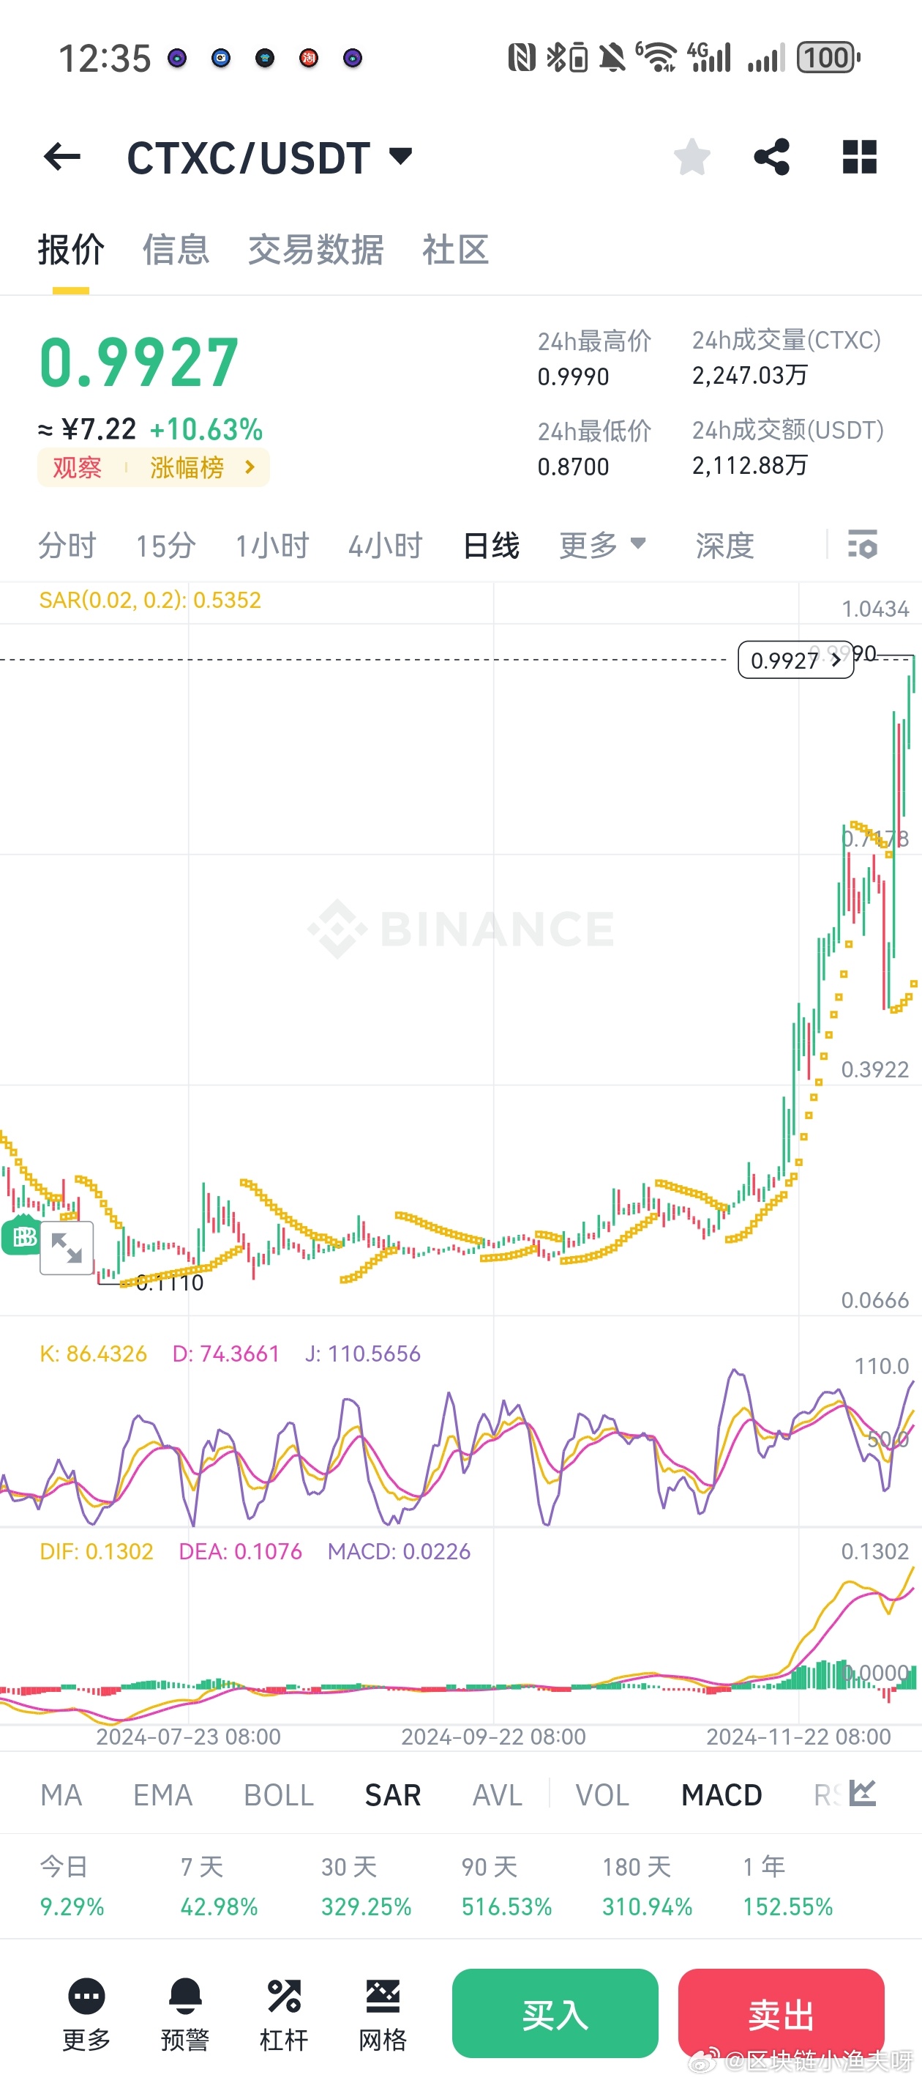
Task: Set a price alert with 预警
Action: click(185, 2013)
